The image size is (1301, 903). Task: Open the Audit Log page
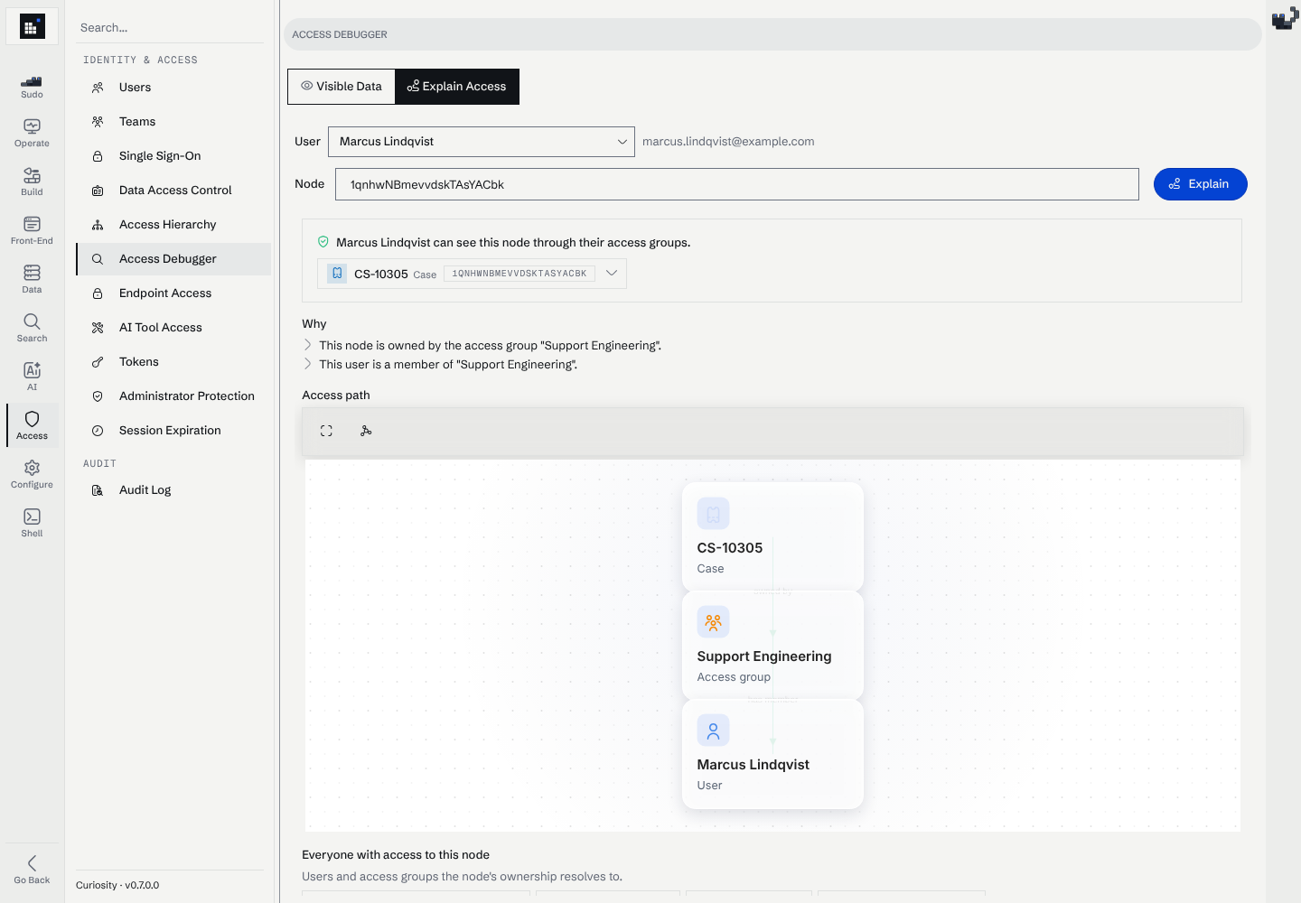pyautogui.click(x=173, y=490)
